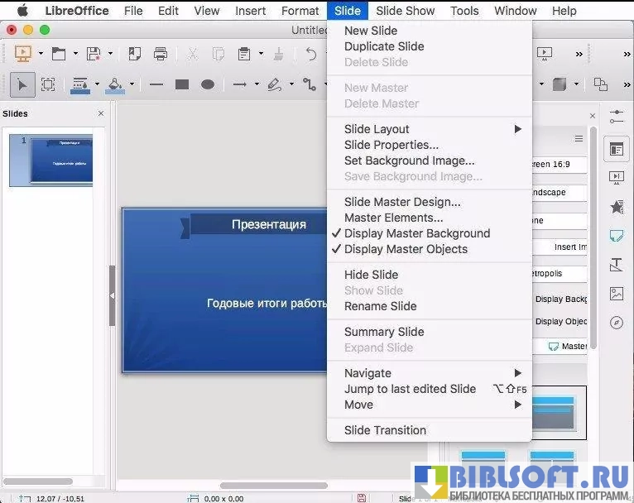The image size is (634, 503).
Task: Pick the Ellipse shape tool
Action: [208, 84]
